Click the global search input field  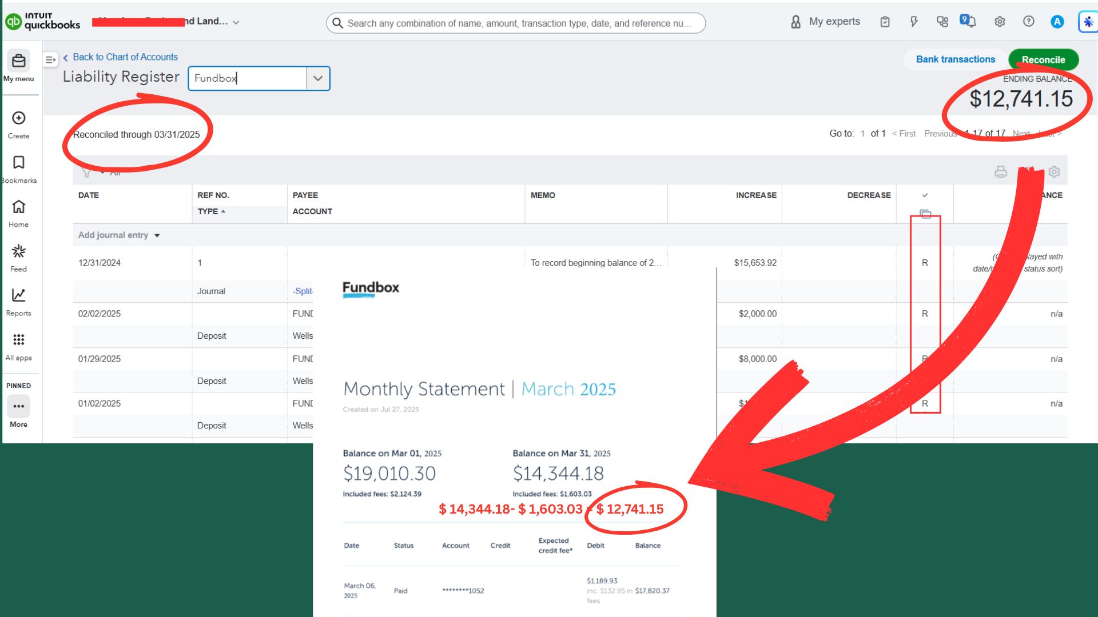click(516, 23)
